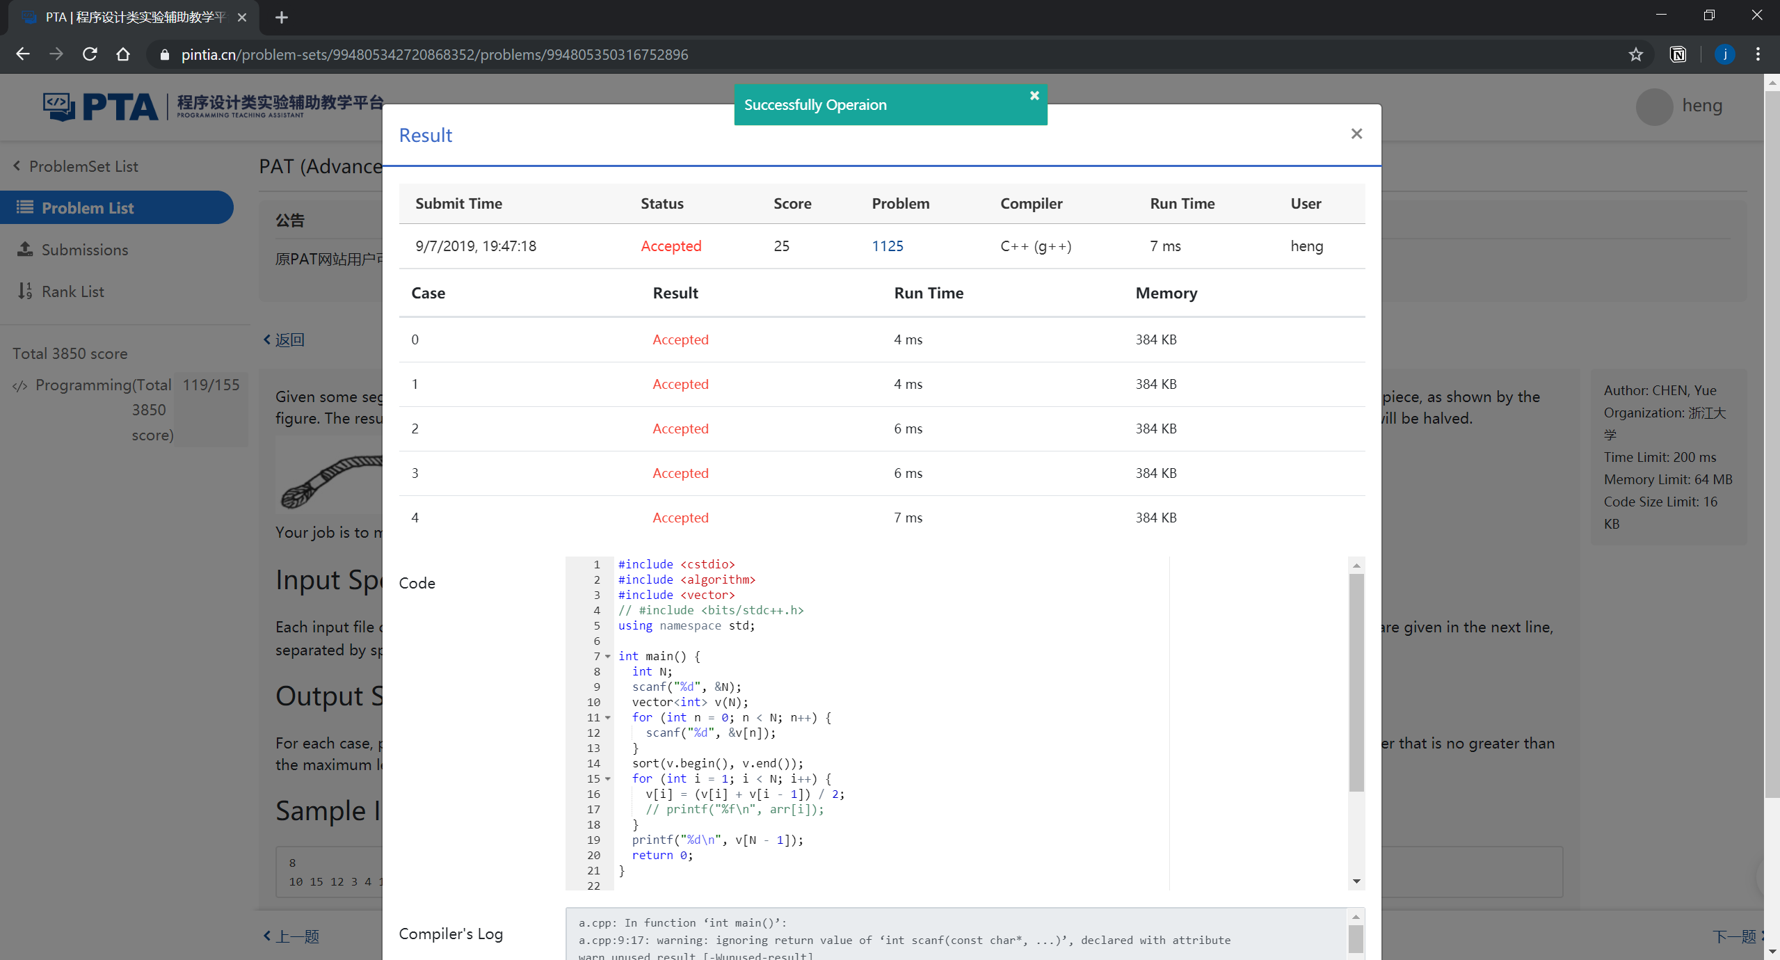
Task: Click code scrollbar up arrow
Action: pyautogui.click(x=1356, y=565)
